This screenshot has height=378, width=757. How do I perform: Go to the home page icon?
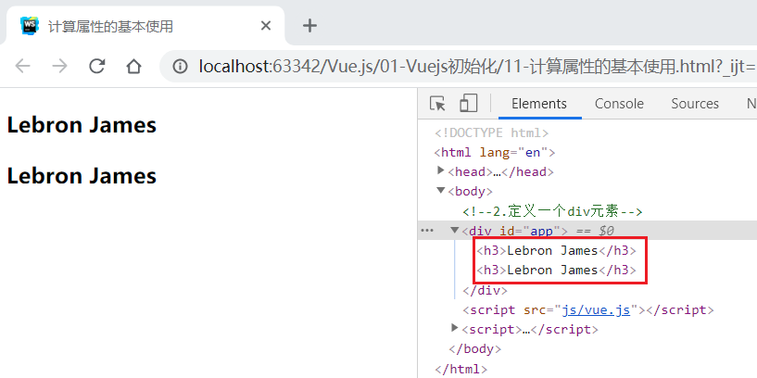pyautogui.click(x=133, y=66)
